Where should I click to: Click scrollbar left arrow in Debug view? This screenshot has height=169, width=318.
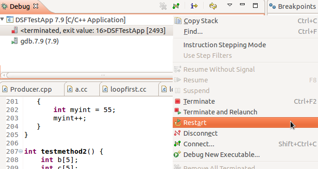click(x=3, y=75)
